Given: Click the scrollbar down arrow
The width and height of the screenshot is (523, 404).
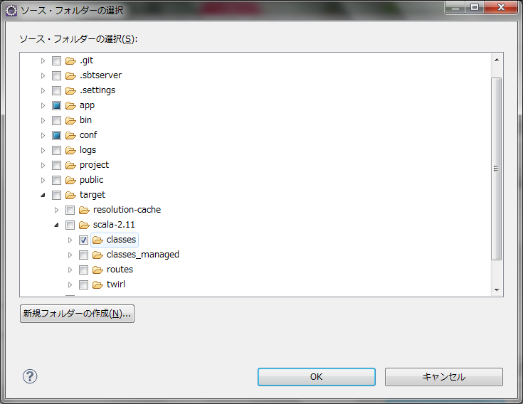Looking at the screenshot, I should 497,289.
